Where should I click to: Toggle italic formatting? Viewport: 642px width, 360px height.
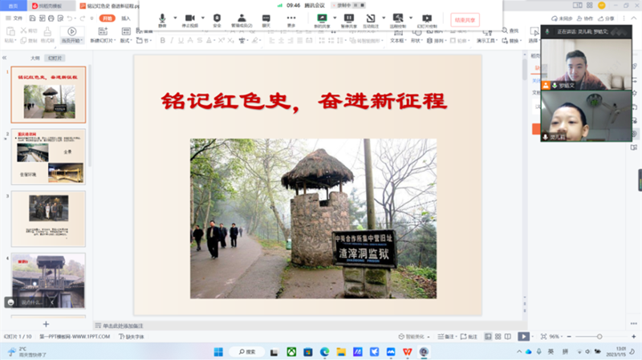coord(172,41)
